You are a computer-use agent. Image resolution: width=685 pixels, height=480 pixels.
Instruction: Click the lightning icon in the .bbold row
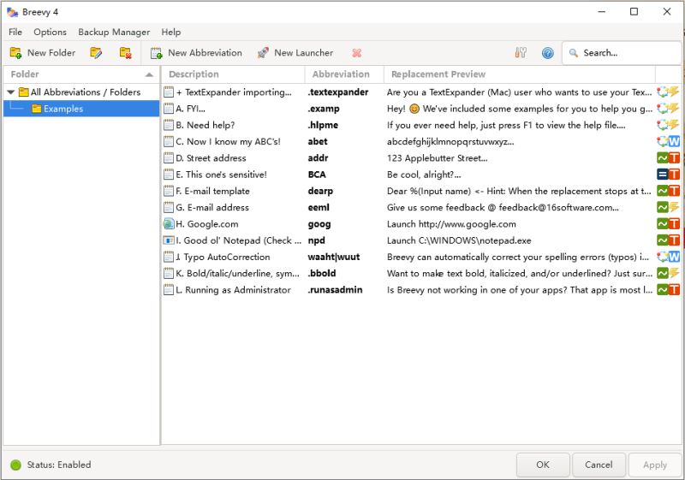tap(674, 274)
